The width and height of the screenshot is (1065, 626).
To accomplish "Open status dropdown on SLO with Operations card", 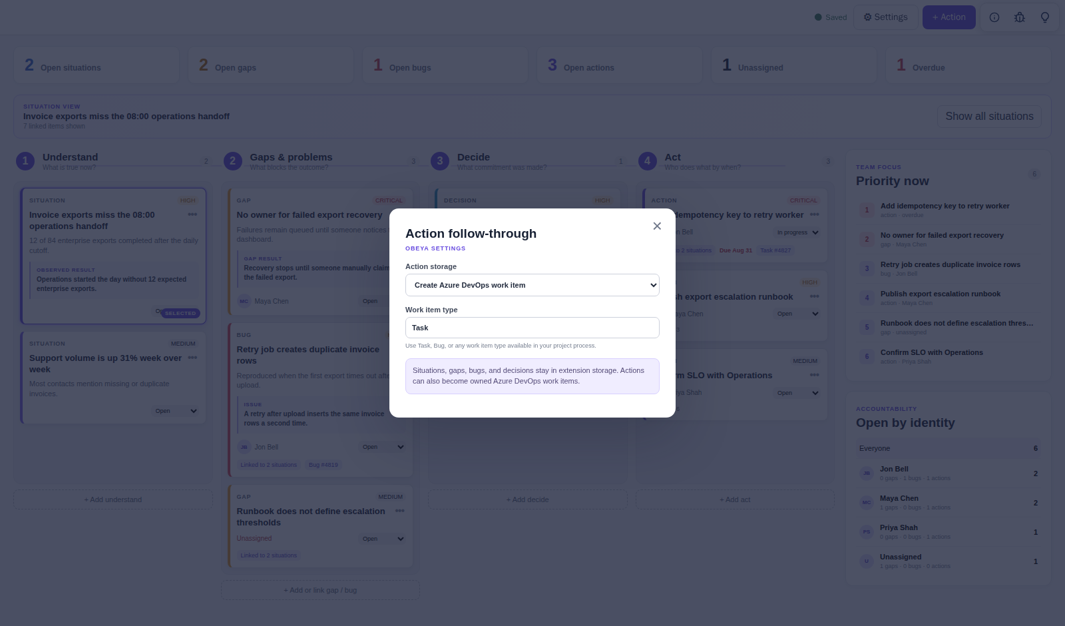I will point(797,393).
